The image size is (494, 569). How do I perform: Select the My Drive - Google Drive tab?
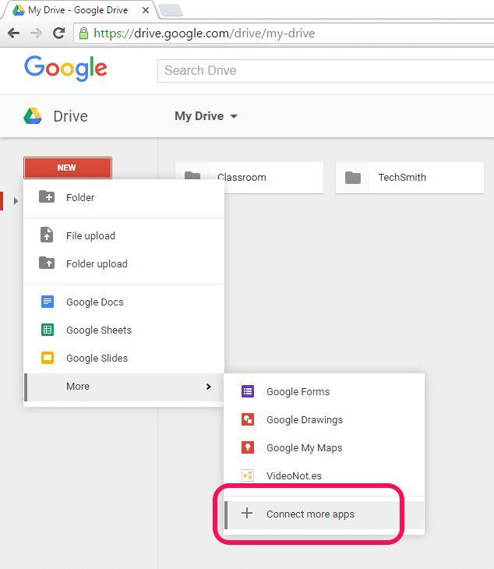tap(78, 10)
